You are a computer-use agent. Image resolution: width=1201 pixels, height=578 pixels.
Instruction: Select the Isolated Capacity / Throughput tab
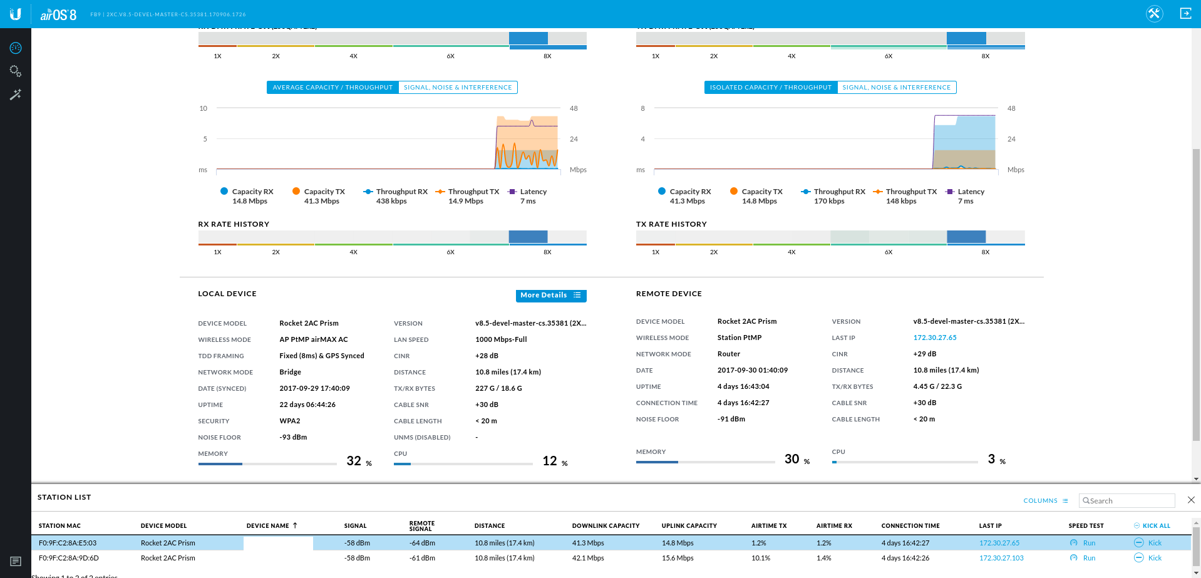pos(770,88)
